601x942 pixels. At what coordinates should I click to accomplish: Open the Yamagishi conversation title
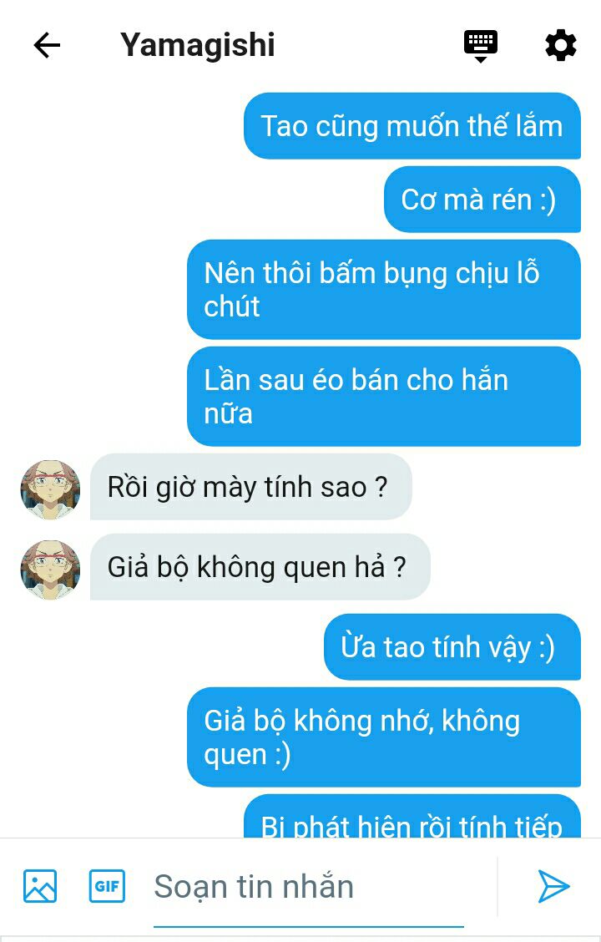click(198, 45)
